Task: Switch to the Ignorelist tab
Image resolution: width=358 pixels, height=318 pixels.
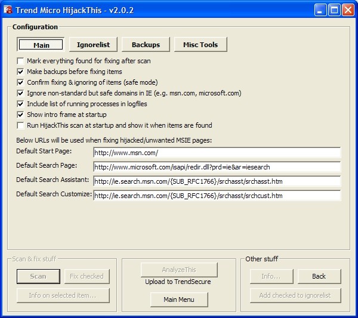Action: 93,45
